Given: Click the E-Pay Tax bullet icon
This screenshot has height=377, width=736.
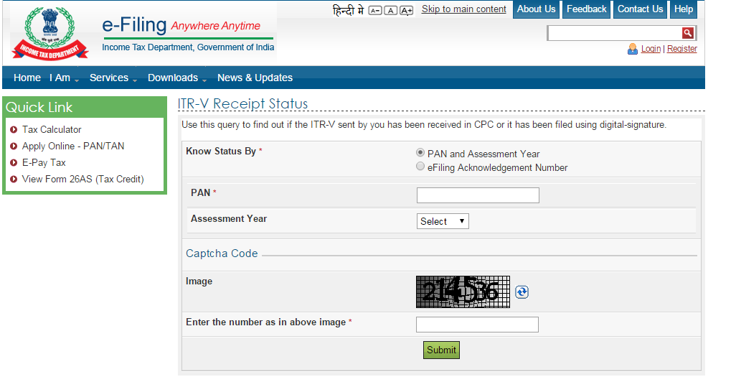Looking at the screenshot, I should [14, 162].
